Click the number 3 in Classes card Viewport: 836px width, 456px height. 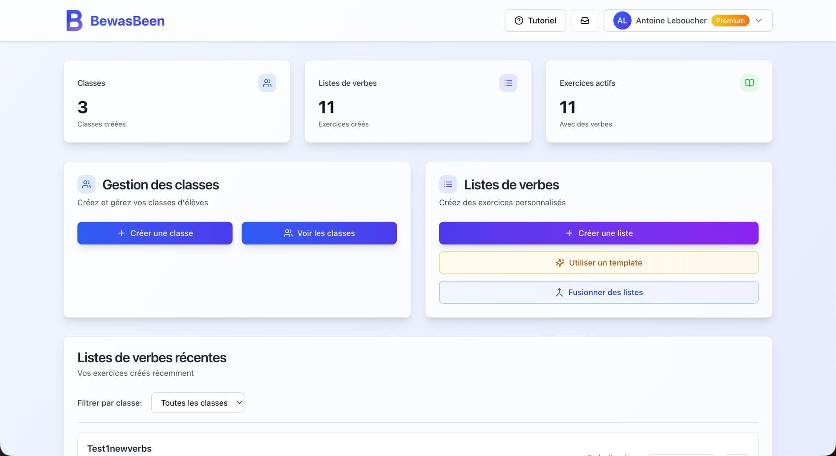(x=82, y=107)
